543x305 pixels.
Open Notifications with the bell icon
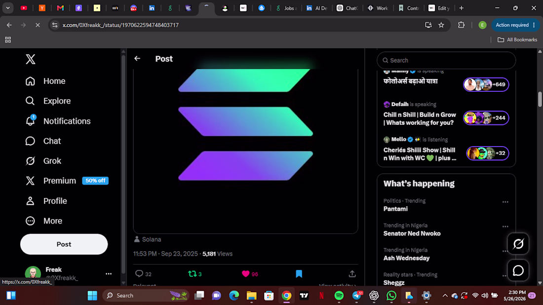pos(58,121)
